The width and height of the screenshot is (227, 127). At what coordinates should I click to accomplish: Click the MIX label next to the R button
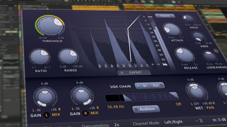(95, 113)
